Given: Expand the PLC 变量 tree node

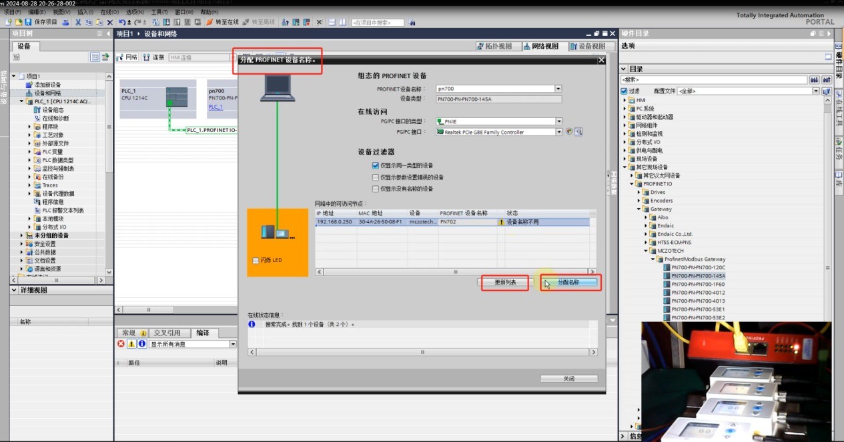Looking at the screenshot, I should (30, 151).
